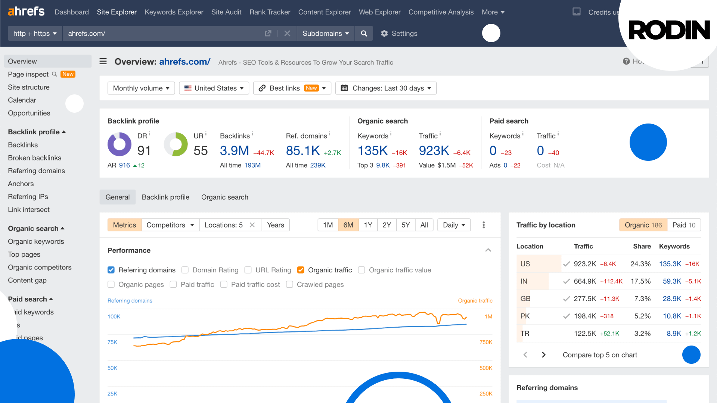Open Keywords Explorer in top menu

coord(174,12)
